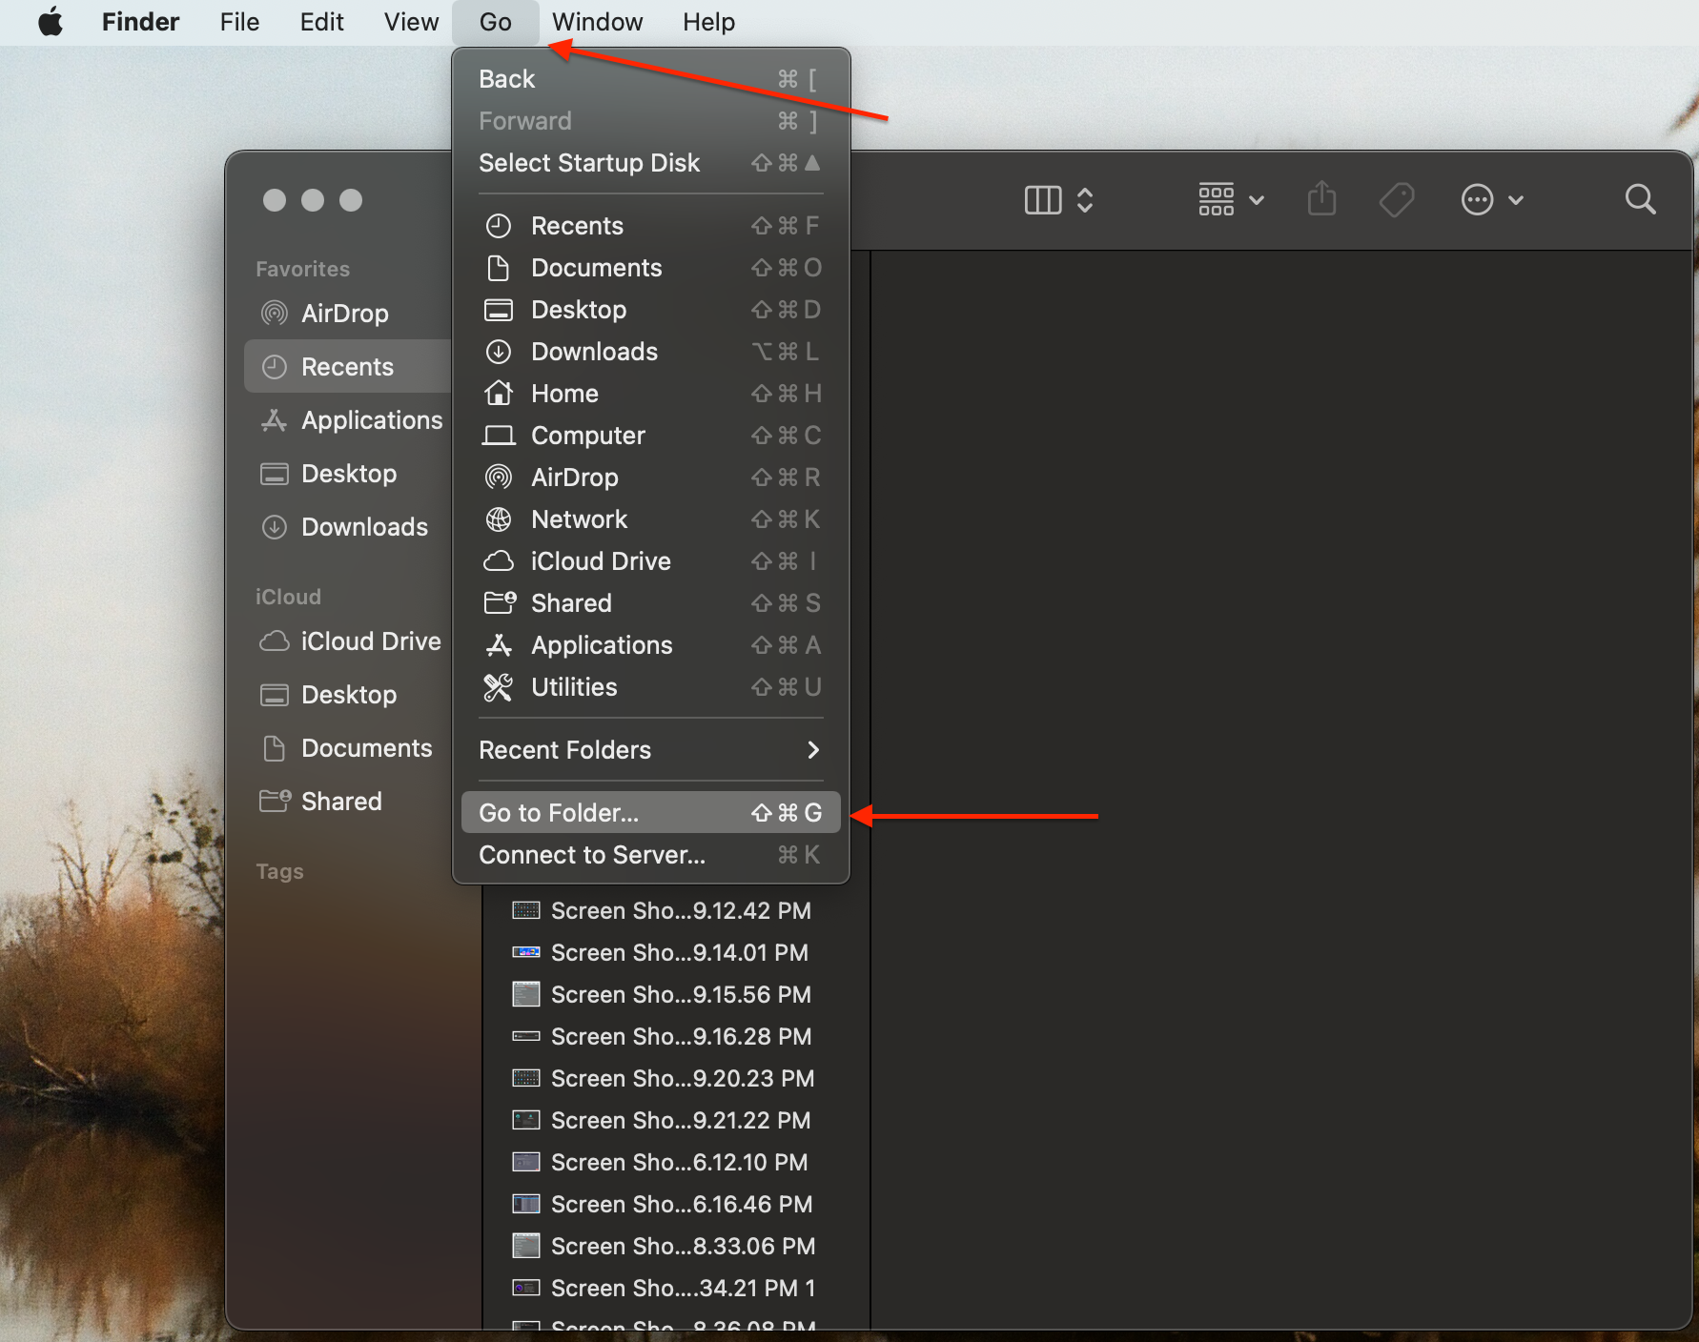Click the Share toolbar icon

coord(1321,199)
